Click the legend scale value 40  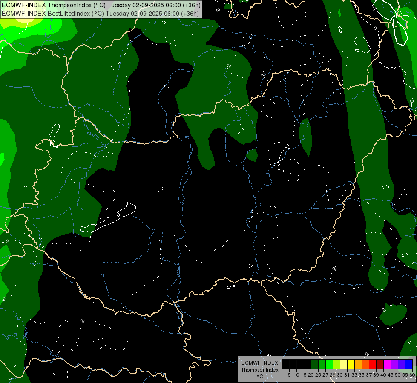[x=383, y=375]
